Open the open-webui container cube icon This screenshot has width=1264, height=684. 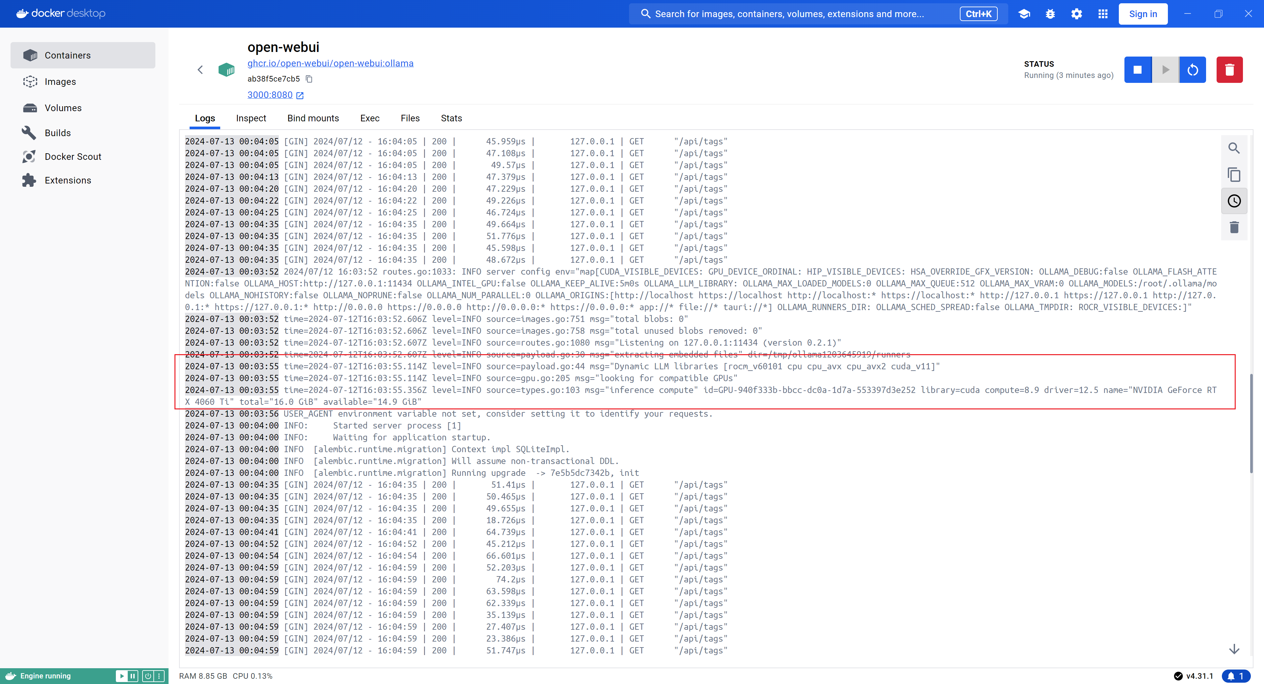click(x=226, y=70)
